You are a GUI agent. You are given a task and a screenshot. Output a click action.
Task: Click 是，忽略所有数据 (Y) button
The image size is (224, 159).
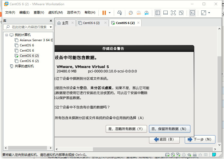point(126,129)
